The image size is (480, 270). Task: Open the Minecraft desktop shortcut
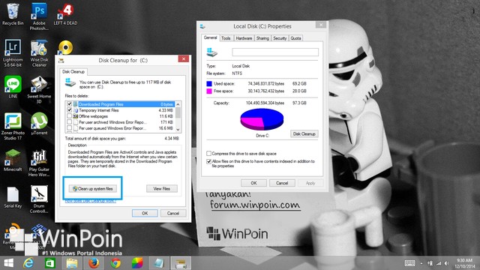[x=13, y=160]
